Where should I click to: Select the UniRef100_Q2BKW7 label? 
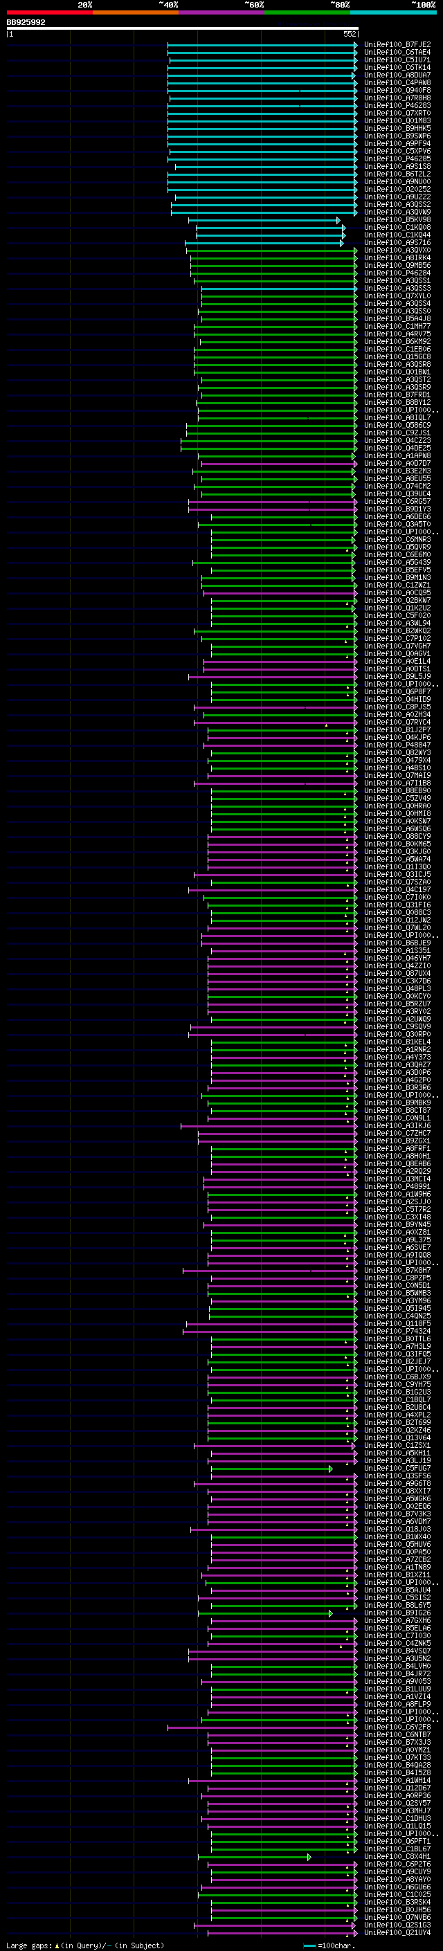(397, 600)
